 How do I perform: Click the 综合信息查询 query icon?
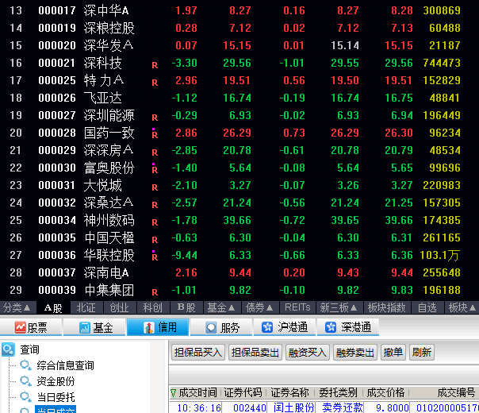pyautogui.click(x=25, y=365)
